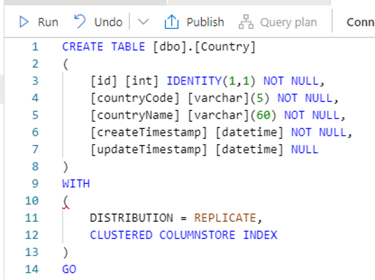The width and height of the screenshot is (375, 280).
Task: Click the Publish upload icon
Action: tap(171, 22)
